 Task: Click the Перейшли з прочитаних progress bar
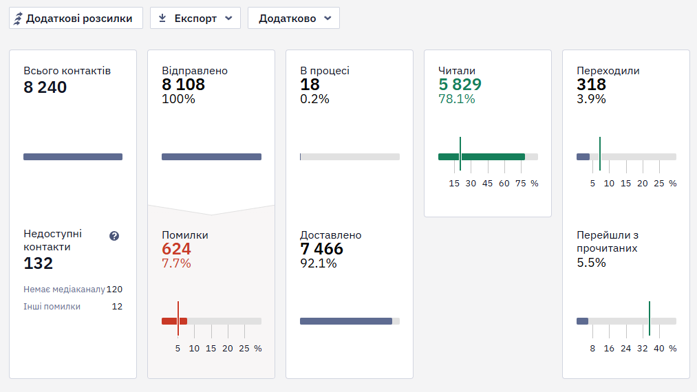[x=626, y=321]
